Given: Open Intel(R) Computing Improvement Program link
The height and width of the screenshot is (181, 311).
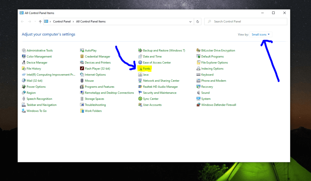Looking at the screenshot, I should [x=51, y=74].
